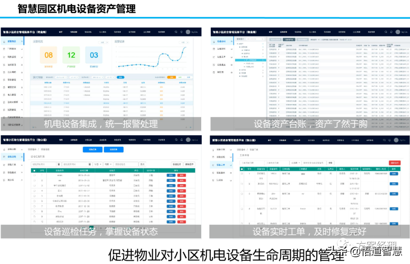Open alarm list end date dropdown
This screenshot has height=264, width=410.
(97, 77)
